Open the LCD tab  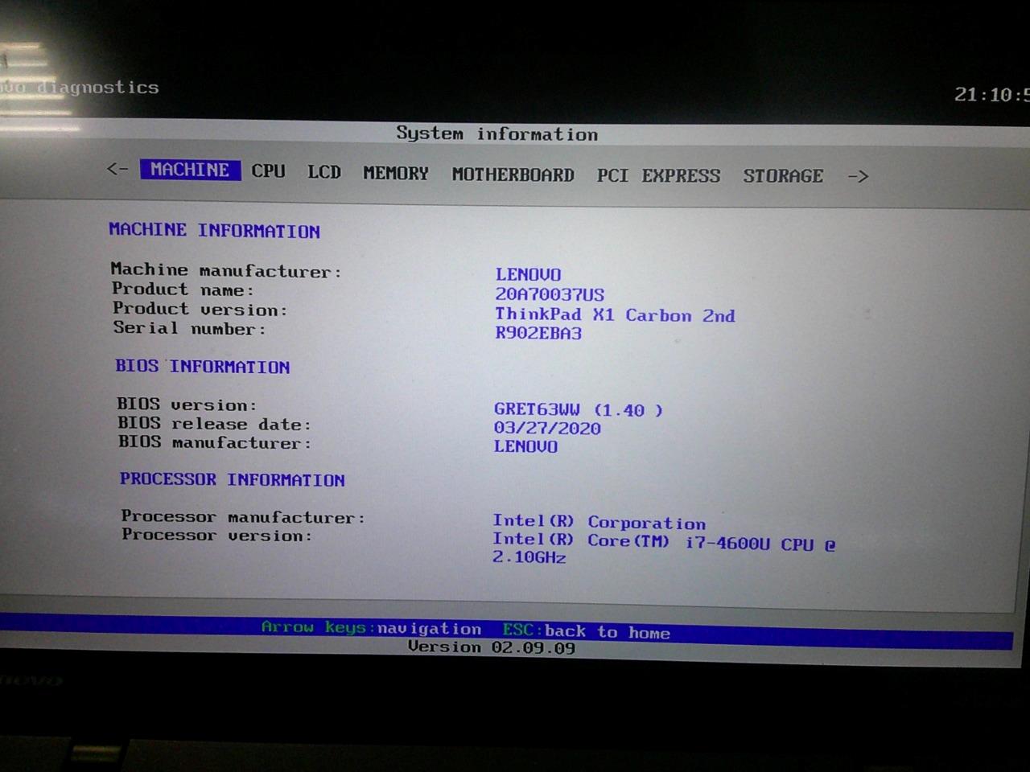tap(324, 172)
